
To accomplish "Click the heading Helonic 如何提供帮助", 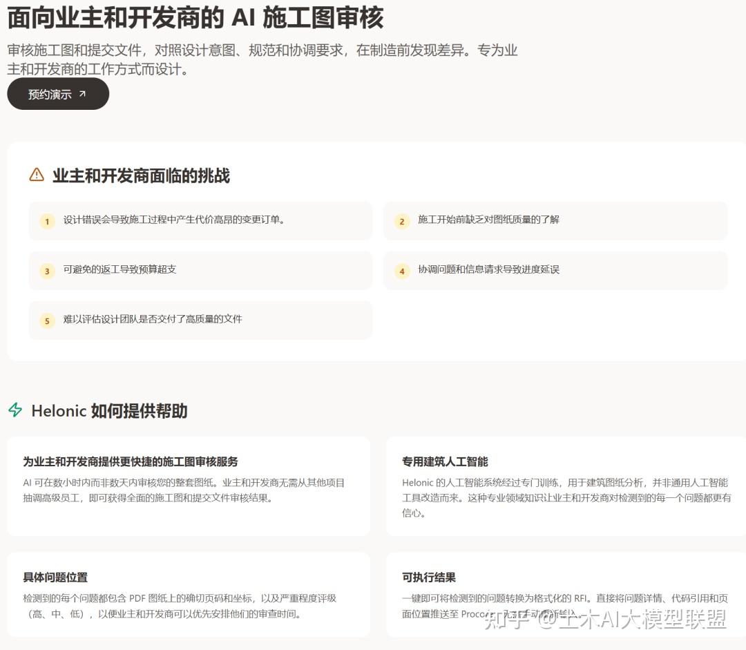I will click(x=109, y=410).
